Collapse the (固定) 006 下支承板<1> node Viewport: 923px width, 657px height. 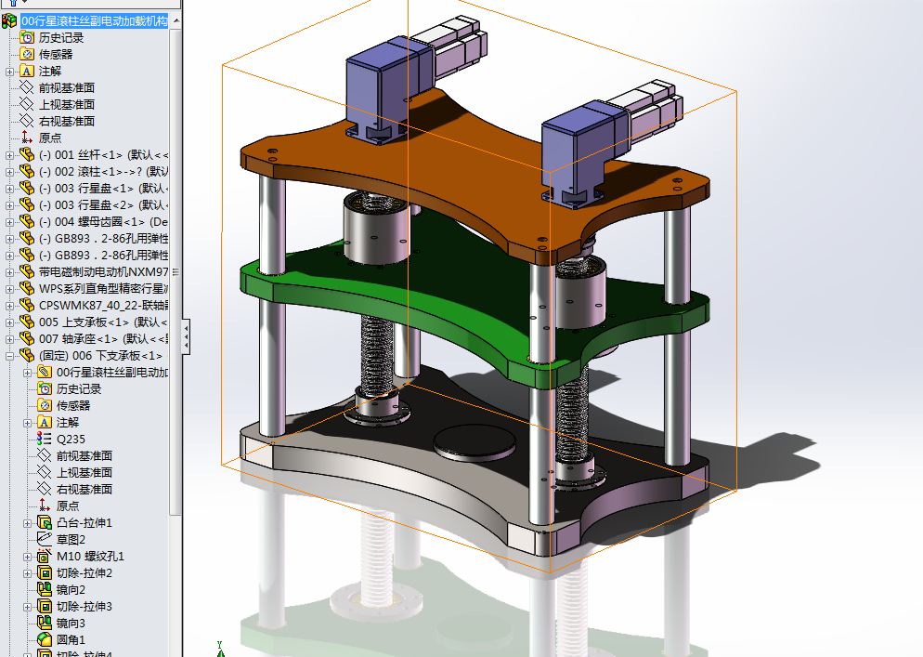9,356
